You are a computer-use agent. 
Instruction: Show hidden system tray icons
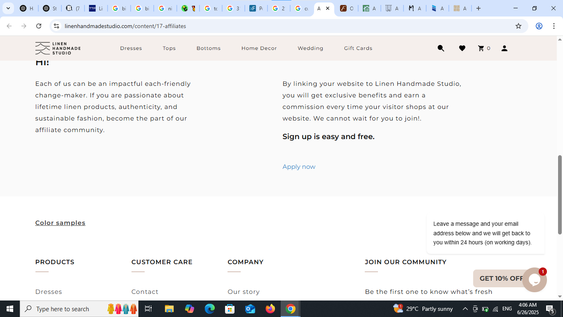pos(465,309)
